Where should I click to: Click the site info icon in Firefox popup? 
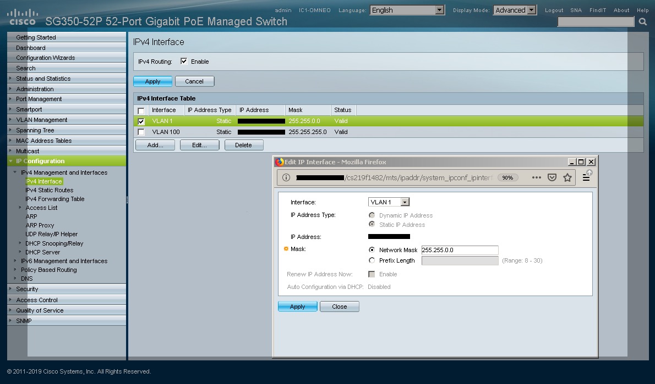coord(286,177)
